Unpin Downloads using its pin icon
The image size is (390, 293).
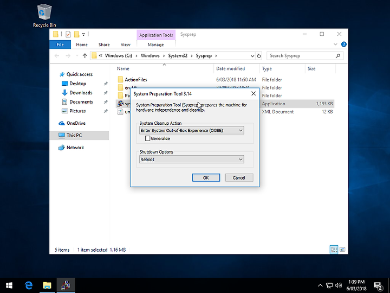[x=106, y=93]
